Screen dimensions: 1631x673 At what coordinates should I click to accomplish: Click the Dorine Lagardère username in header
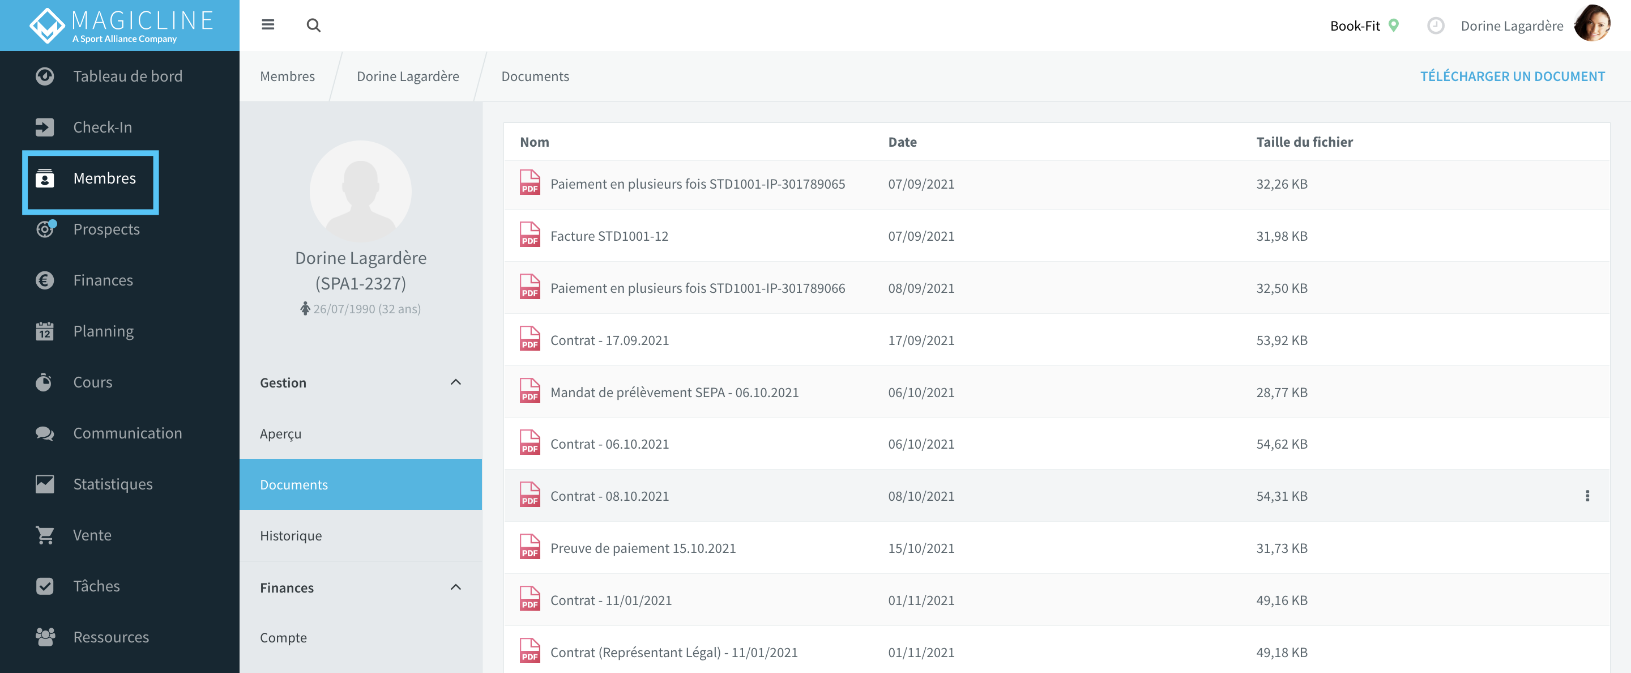(x=1512, y=25)
